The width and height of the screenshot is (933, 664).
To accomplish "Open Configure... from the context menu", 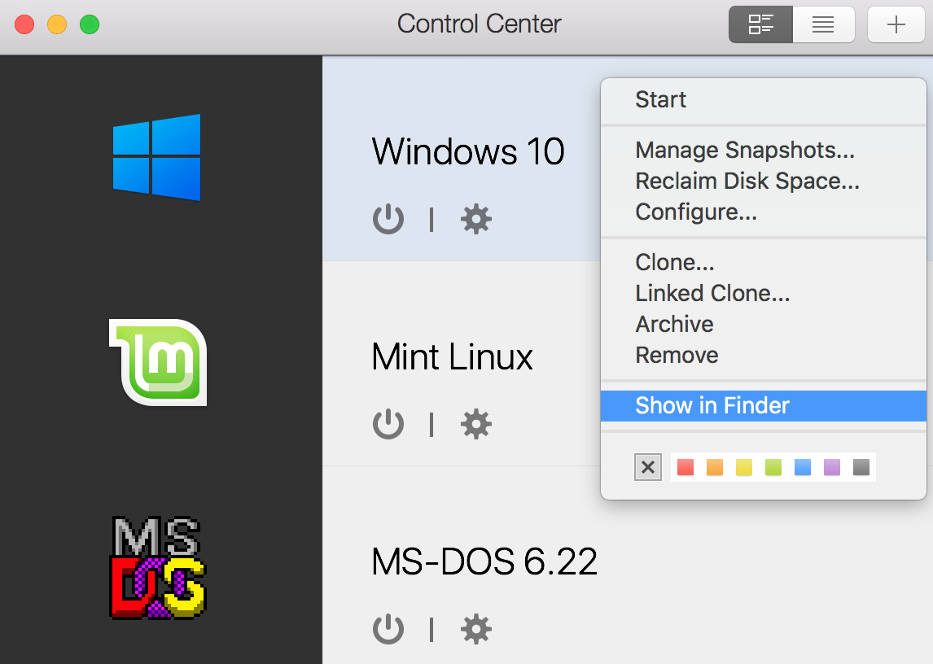I will [764, 212].
